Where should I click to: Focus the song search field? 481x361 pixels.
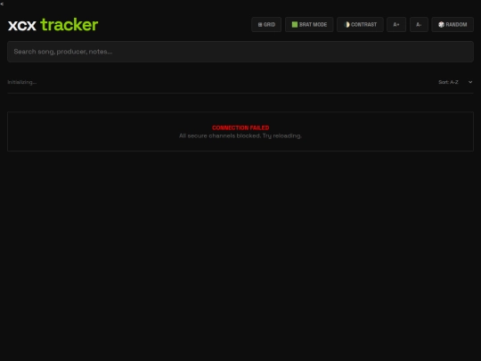[240, 52]
